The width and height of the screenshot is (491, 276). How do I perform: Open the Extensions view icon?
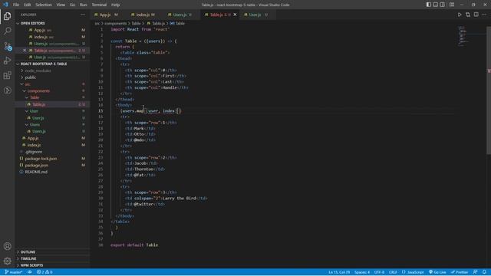pyautogui.click(x=7, y=75)
